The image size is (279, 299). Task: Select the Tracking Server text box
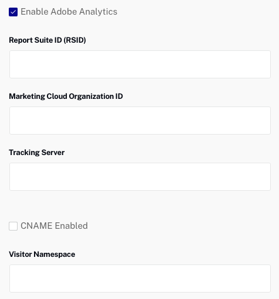point(140,177)
